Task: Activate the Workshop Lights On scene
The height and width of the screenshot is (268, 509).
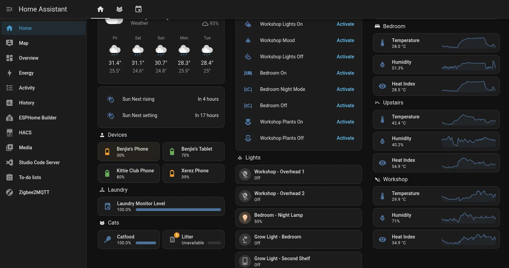Action: [345, 24]
